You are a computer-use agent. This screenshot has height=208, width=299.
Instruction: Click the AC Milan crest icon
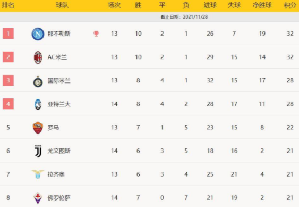(38, 57)
